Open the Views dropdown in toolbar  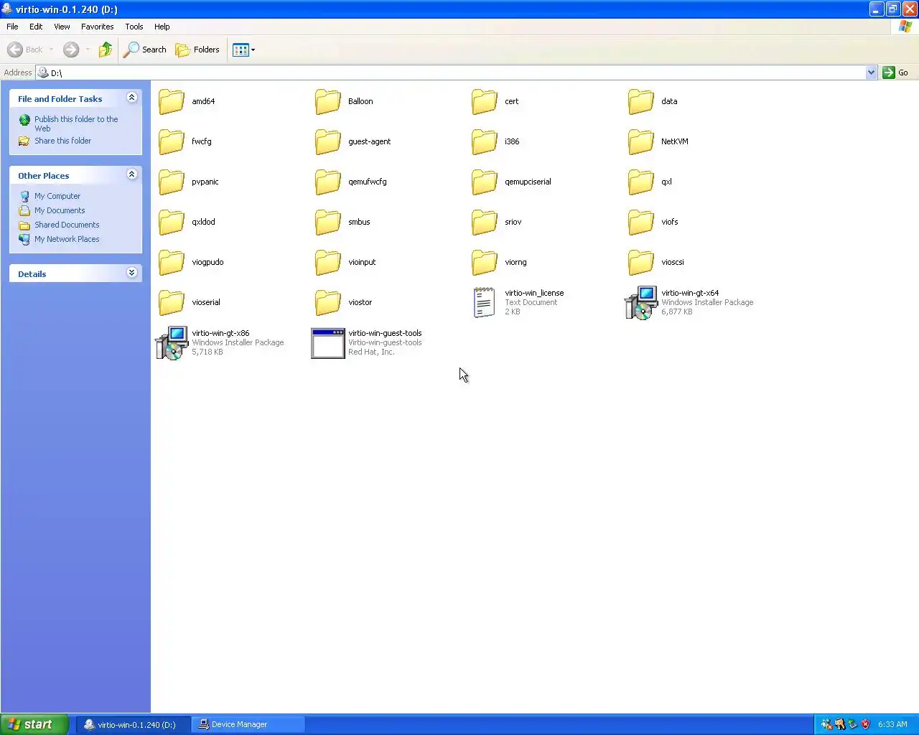[244, 50]
